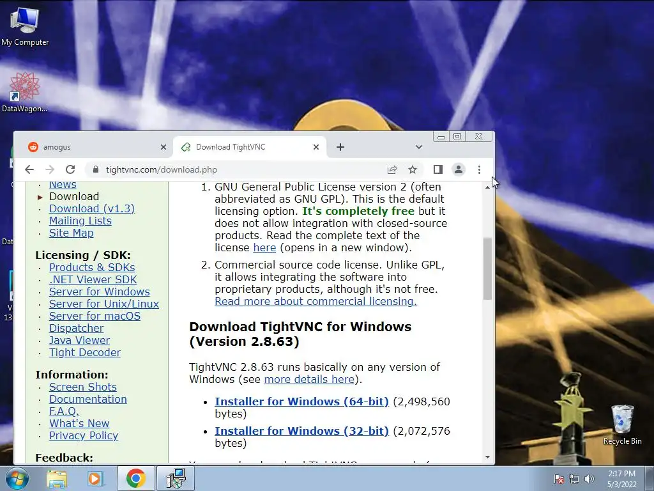Open the Chrome three-dot menu
654x491 pixels.
click(x=479, y=169)
